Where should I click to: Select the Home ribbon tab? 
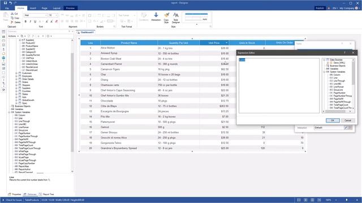[21, 8]
